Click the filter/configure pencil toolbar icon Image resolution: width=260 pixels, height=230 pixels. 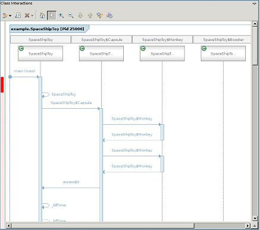pyautogui.click(x=99, y=15)
